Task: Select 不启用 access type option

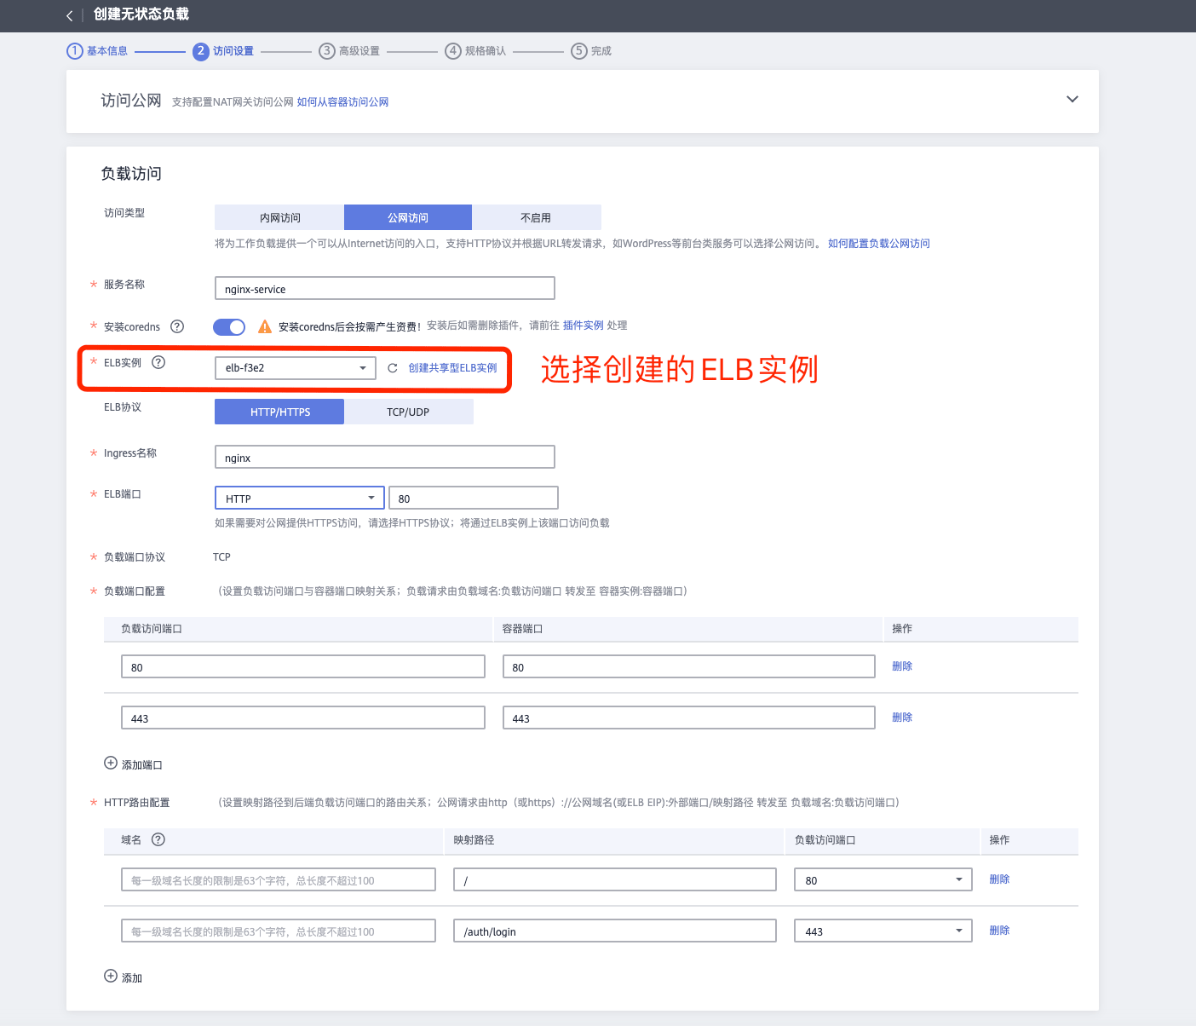Action: [536, 217]
